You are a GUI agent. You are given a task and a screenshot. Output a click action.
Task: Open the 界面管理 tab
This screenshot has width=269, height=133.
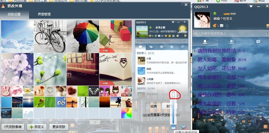coord(44,14)
